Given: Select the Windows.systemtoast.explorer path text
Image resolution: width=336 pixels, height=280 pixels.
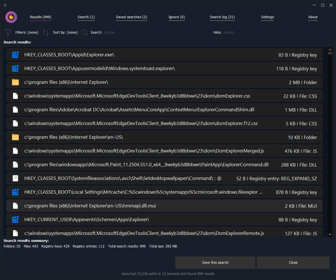Looking at the screenshot, I should tap(99, 69).
